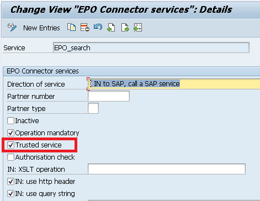
Task: Open the Direction of service dropdown
Action: 174,84
